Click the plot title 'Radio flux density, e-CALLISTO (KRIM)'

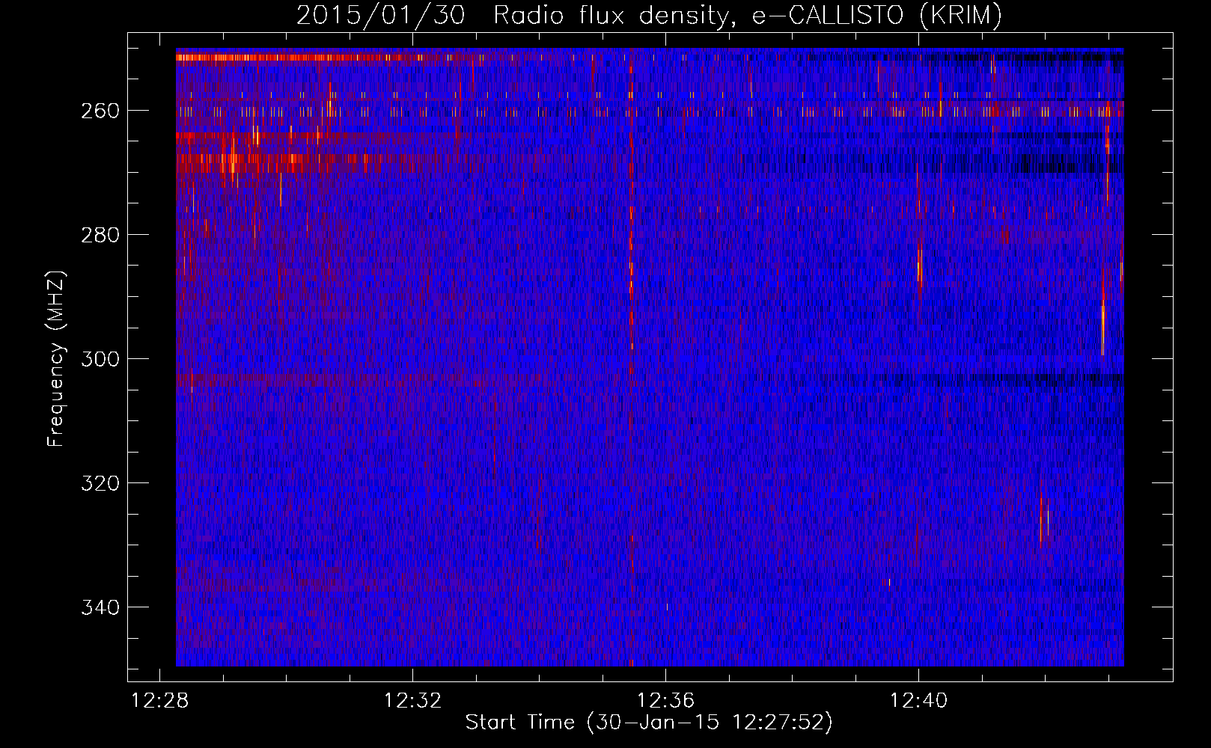coord(747,16)
